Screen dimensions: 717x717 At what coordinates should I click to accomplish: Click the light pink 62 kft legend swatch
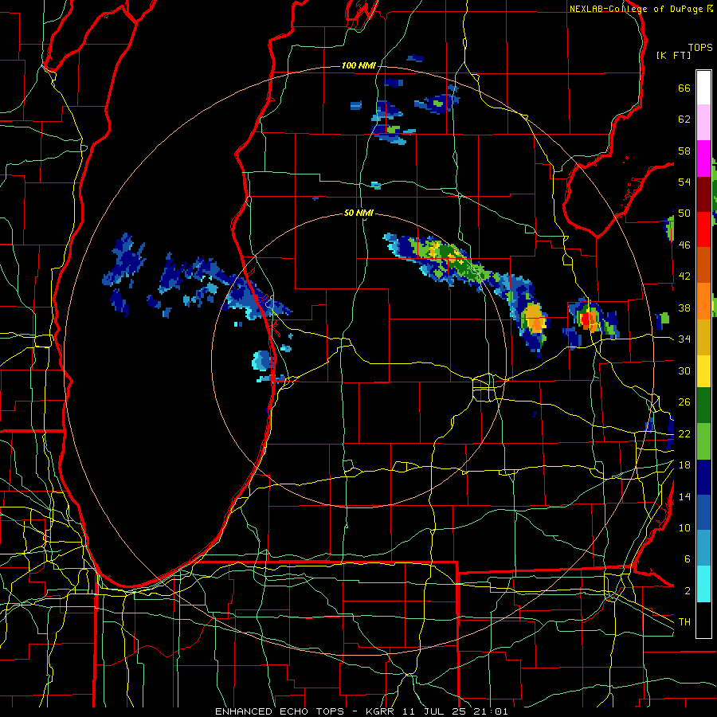[703, 123]
